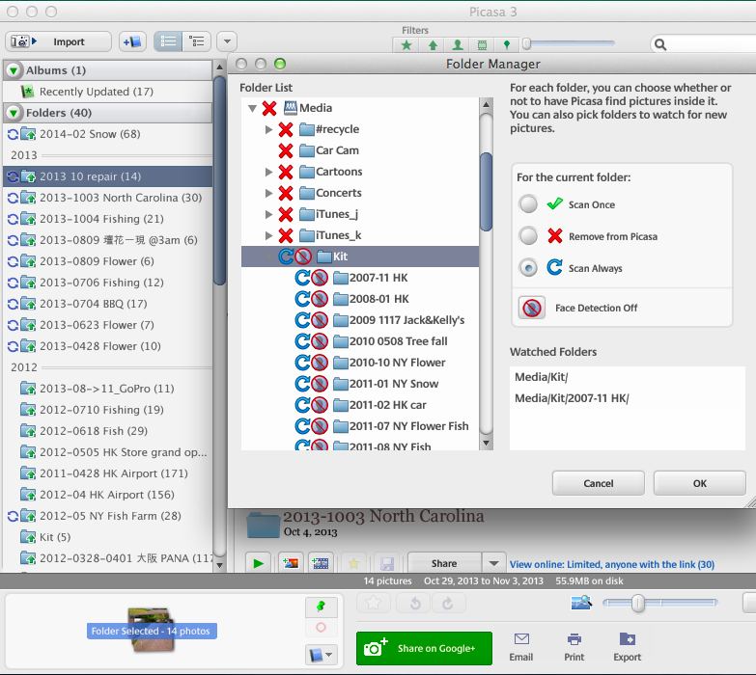Expand the #recycle folder
The width and height of the screenshot is (756, 675).
269,129
